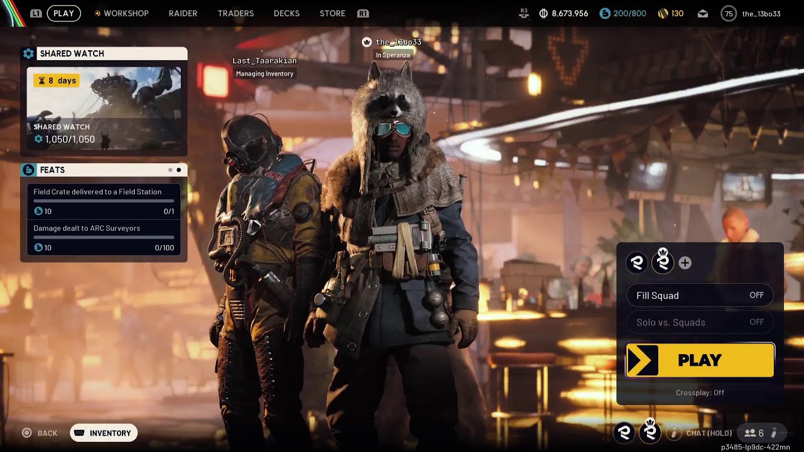Click the Shared Watch gear icon in header
804x452 pixels.
coord(28,54)
